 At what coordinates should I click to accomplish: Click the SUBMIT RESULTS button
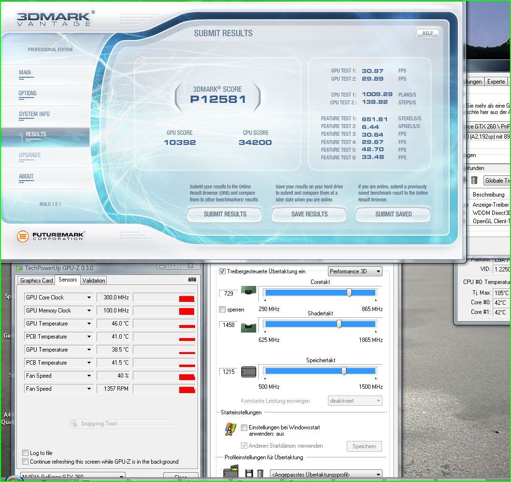pos(225,214)
